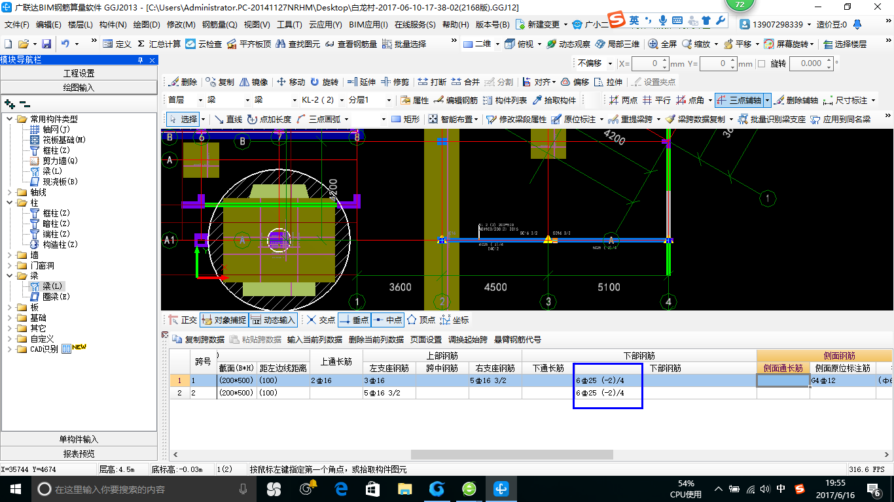The height and width of the screenshot is (502, 894).
Task: Expand the 墙 tree node
Action: click(x=10, y=255)
